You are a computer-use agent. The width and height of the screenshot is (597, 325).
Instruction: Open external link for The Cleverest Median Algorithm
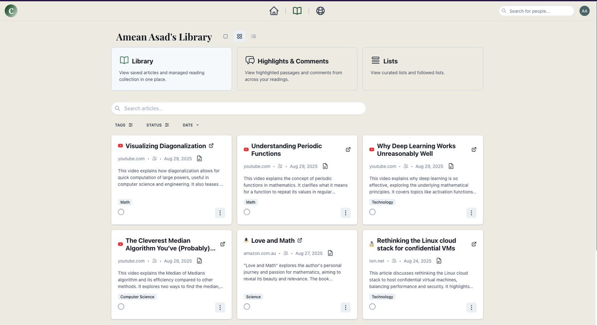click(x=222, y=244)
